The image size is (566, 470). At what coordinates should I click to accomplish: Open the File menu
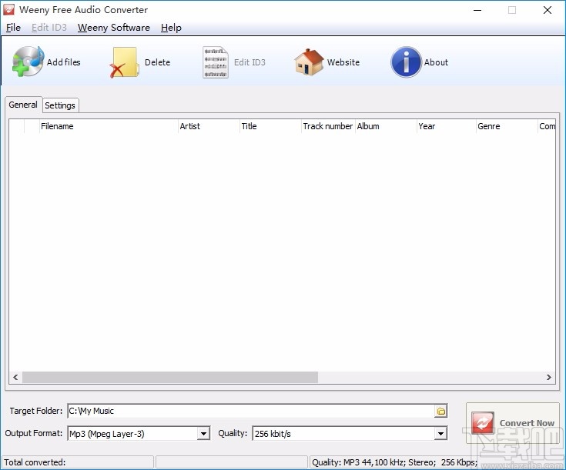point(13,28)
